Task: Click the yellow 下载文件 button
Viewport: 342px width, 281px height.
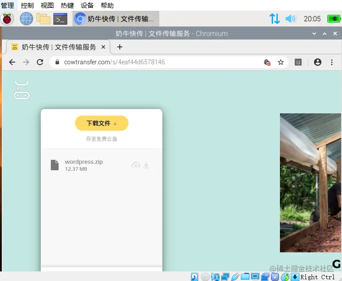Action: [102, 123]
